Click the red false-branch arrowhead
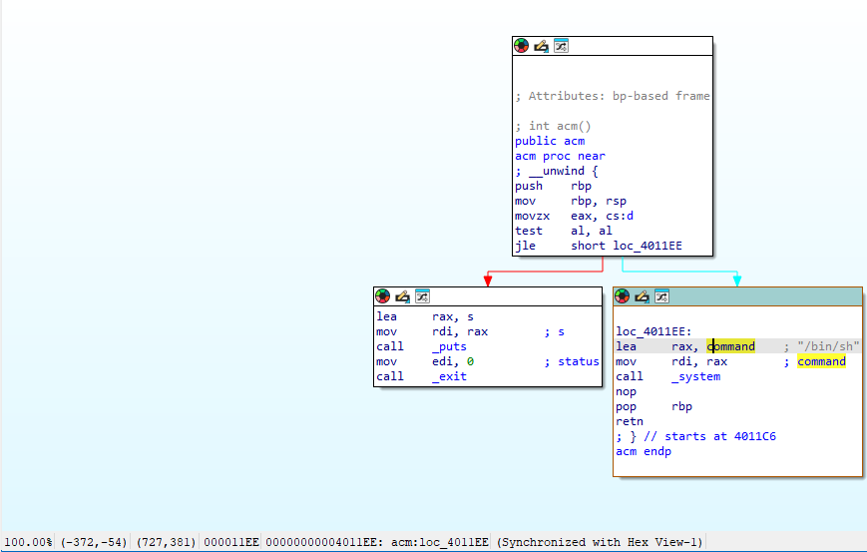This screenshot has width=867, height=552. pos(487,280)
